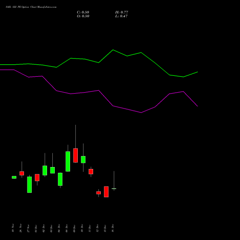Click the low value 'L: 0.47'
Image resolution: width=240 pixels, height=240 pixels.
point(121,16)
